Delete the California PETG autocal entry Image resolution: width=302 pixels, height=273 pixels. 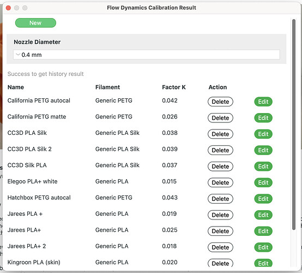(x=220, y=102)
